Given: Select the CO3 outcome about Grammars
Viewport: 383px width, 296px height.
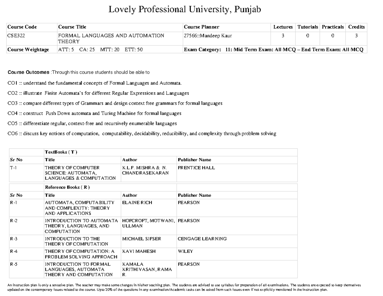Looking at the screenshot, I should tap(115, 103).
